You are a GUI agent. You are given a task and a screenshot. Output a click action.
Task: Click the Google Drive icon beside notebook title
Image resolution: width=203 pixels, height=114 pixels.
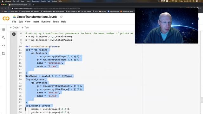[x=15, y=17]
